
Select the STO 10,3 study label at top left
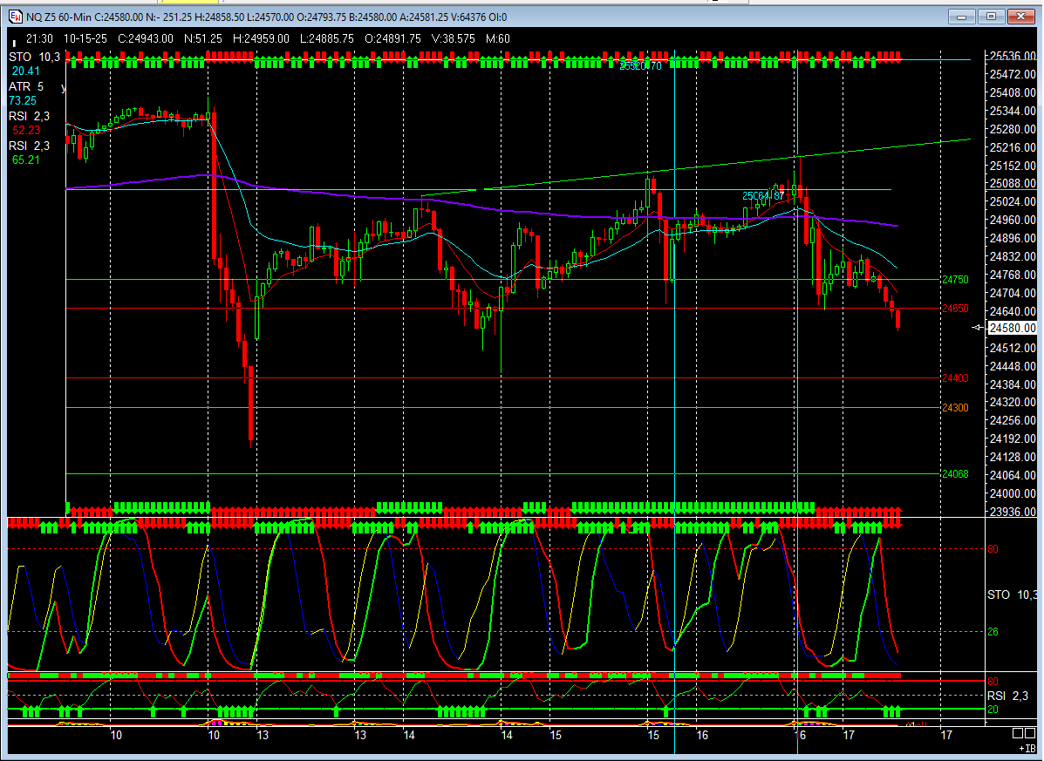click(x=36, y=57)
